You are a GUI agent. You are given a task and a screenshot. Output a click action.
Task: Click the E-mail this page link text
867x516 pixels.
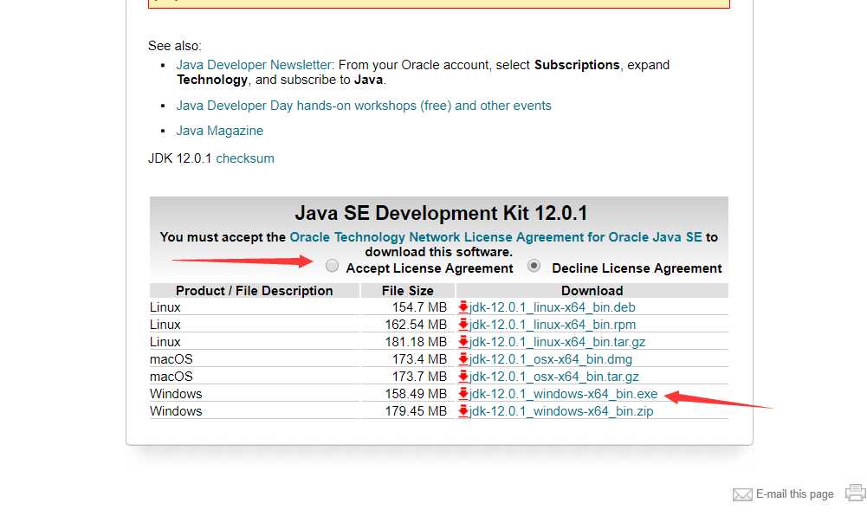(794, 493)
